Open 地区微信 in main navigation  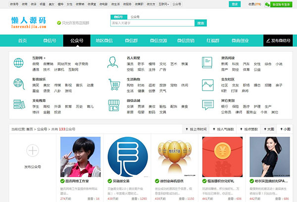point(104,41)
